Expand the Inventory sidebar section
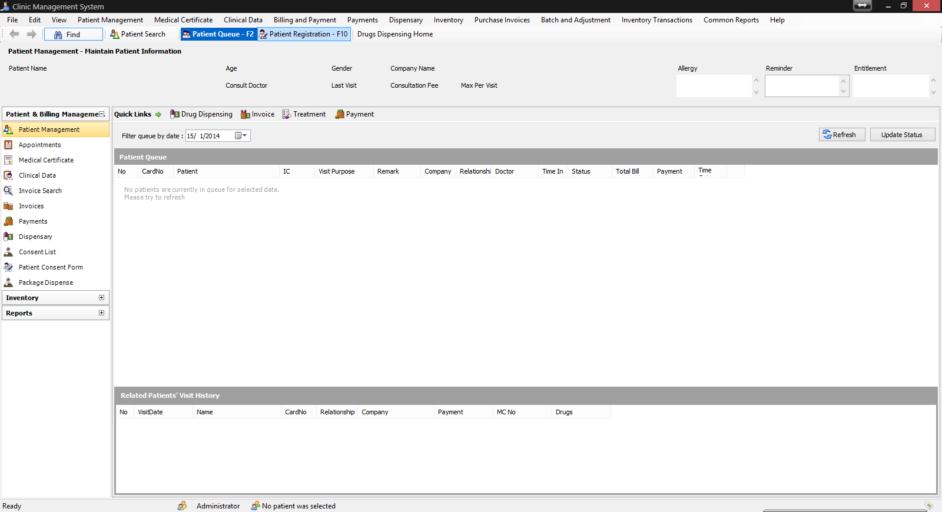This screenshot has height=512, width=942. point(102,298)
